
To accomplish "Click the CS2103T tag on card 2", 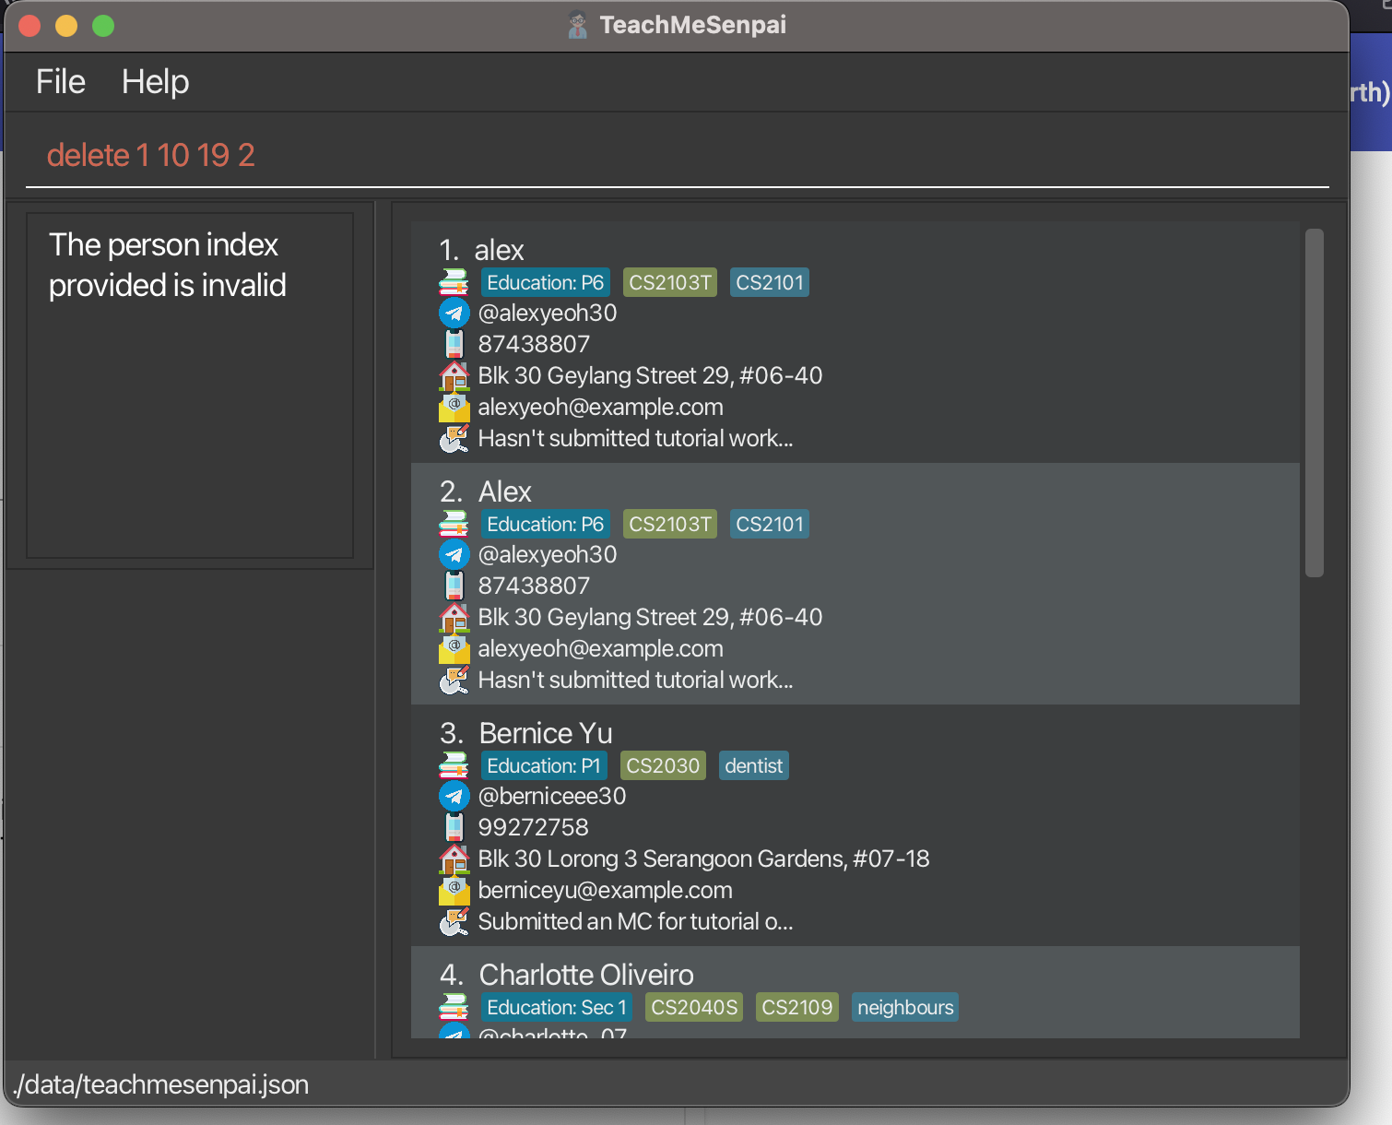I will point(670,524).
